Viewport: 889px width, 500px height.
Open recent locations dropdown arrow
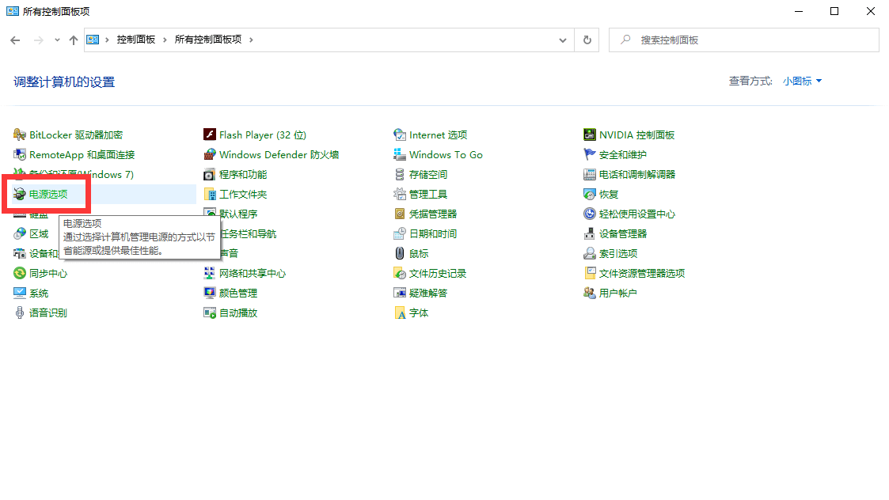(x=57, y=40)
